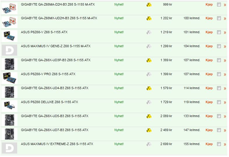229x157 pixels.
Task: Click stock status icon for GIGABYTE GA-Z68MX-UD2H-B3
Action: point(149,19)
